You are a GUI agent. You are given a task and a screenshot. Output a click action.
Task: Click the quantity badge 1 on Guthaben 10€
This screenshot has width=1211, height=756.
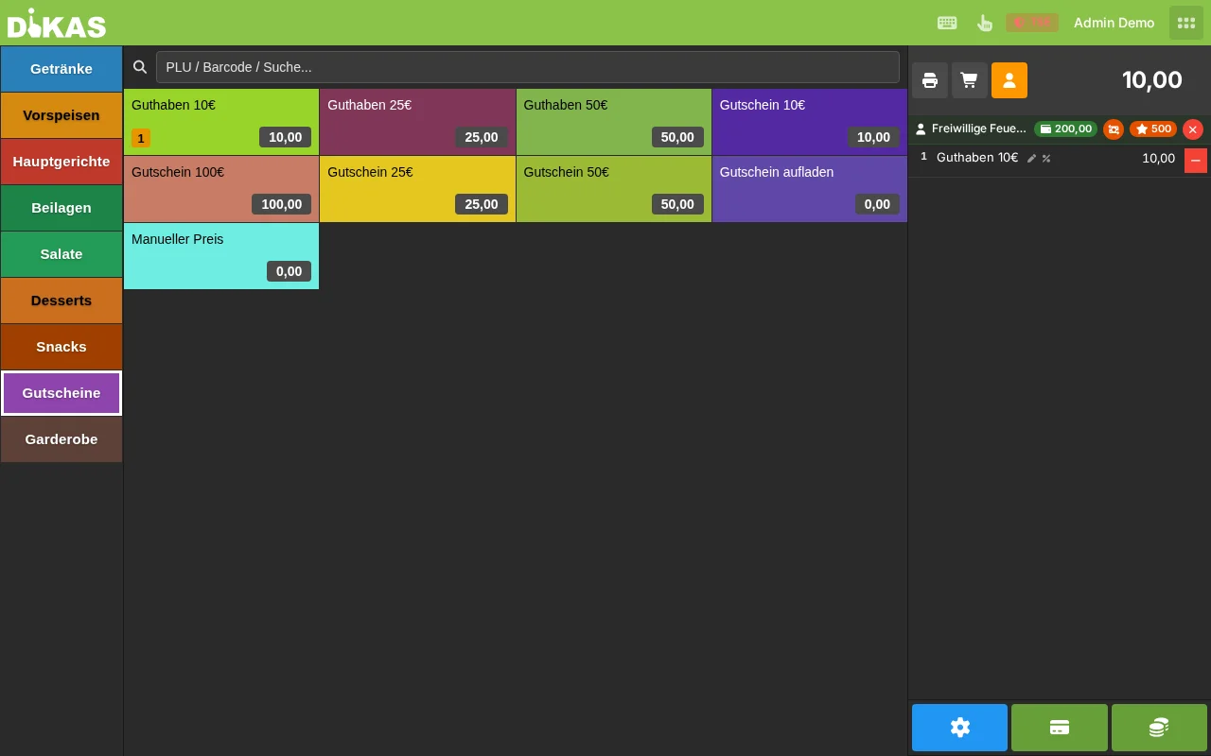coord(141,138)
